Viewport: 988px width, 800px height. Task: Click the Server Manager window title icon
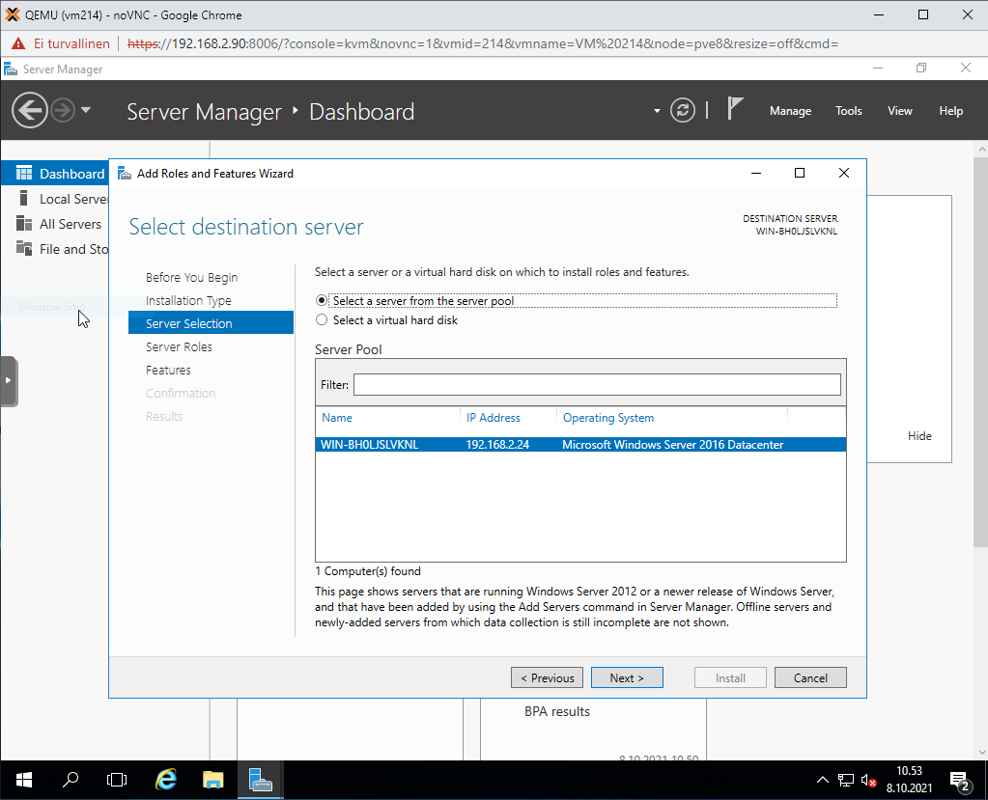click(10, 69)
